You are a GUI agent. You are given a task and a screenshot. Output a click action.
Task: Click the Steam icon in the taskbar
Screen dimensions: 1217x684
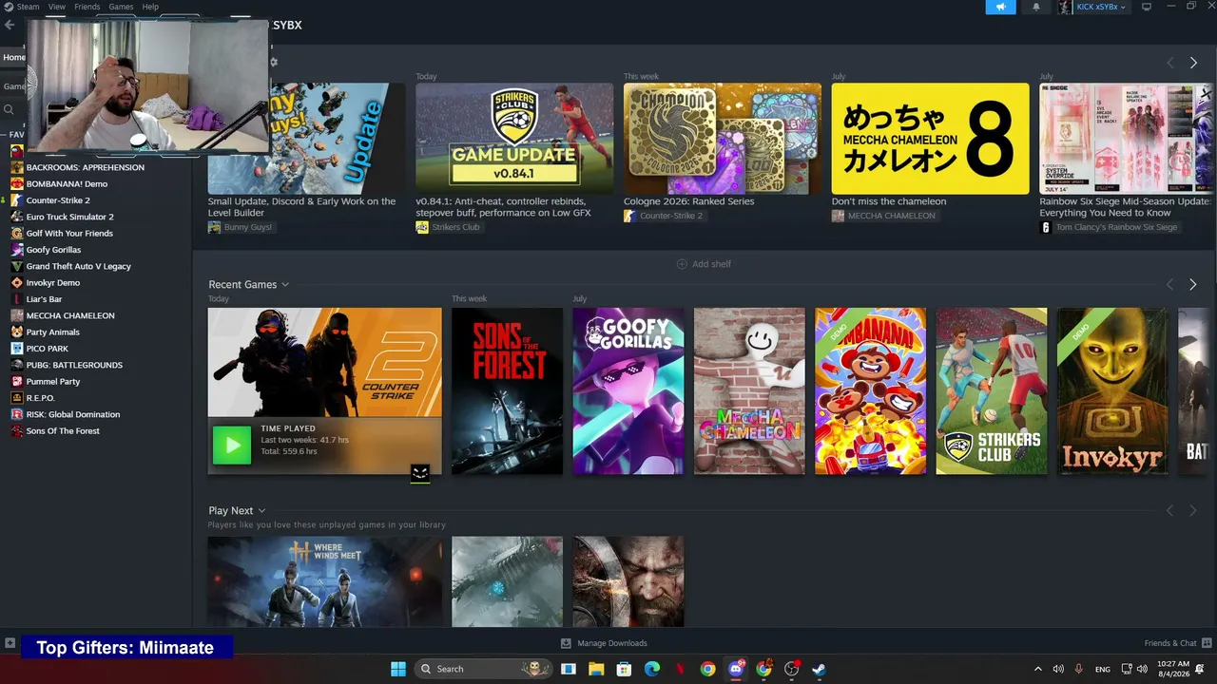[819, 669]
